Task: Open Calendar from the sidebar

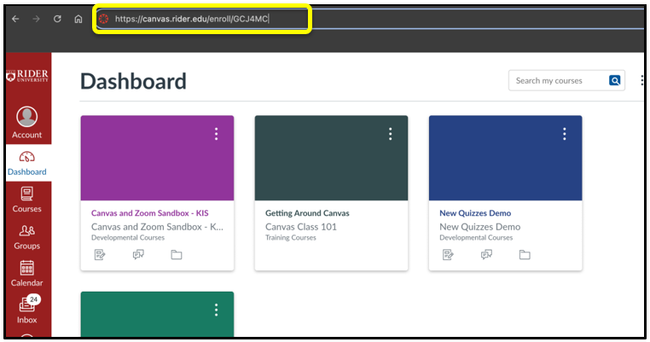Action: (27, 274)
